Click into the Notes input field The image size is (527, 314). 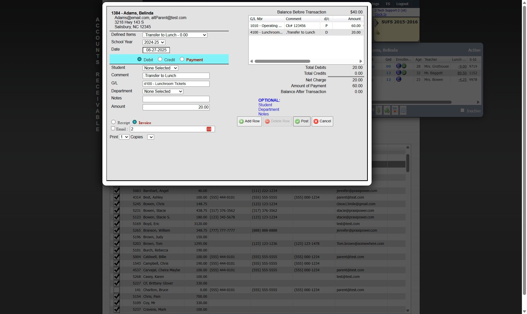pos(176,99)
